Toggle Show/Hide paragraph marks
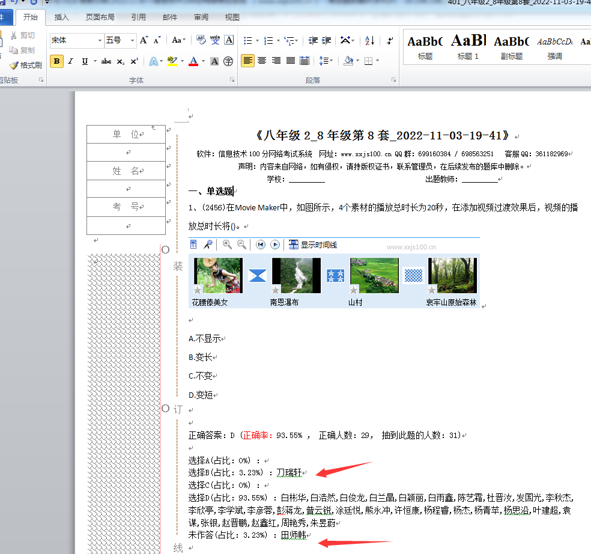The width and height of the screenshot is (591, 554). pos(390,40)
